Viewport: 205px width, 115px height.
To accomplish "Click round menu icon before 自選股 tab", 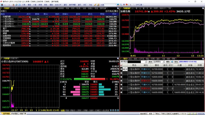I will pos(2,8).
